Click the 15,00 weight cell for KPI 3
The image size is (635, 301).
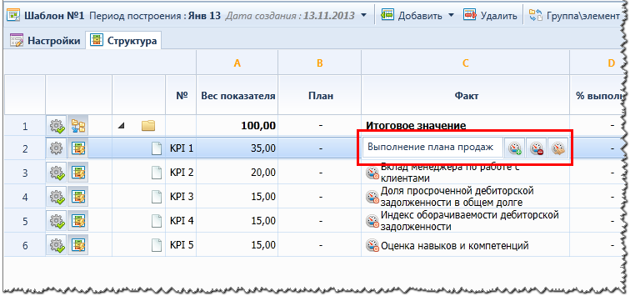click(237, 197)
